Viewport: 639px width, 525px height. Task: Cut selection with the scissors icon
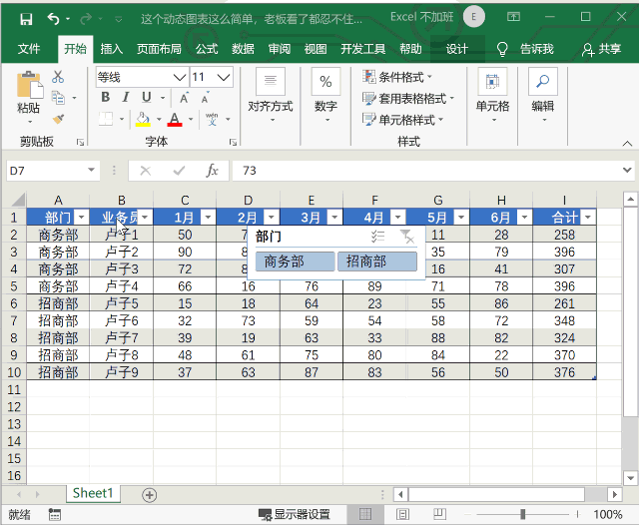58,77
